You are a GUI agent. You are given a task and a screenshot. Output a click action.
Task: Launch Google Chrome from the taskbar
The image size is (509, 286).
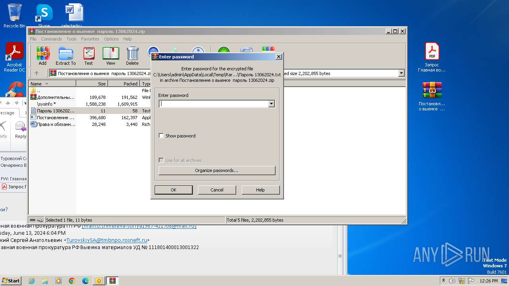(72, 281)
